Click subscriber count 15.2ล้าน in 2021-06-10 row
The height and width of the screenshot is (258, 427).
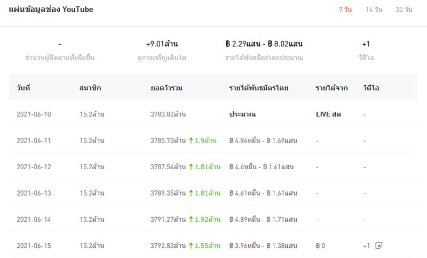[x=92, y=114]
